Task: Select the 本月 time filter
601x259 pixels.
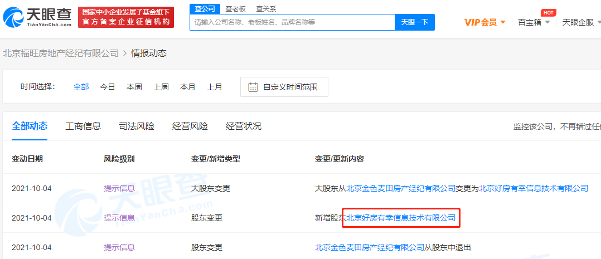Action: click(x=188, y=87)
